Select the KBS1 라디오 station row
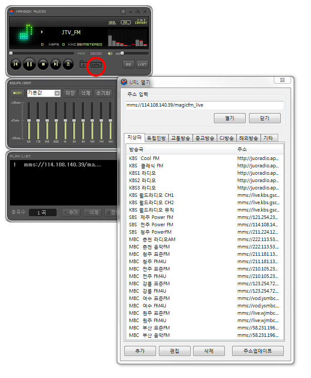311x378 pixels. pyautogui.click(x=204, y=173)
